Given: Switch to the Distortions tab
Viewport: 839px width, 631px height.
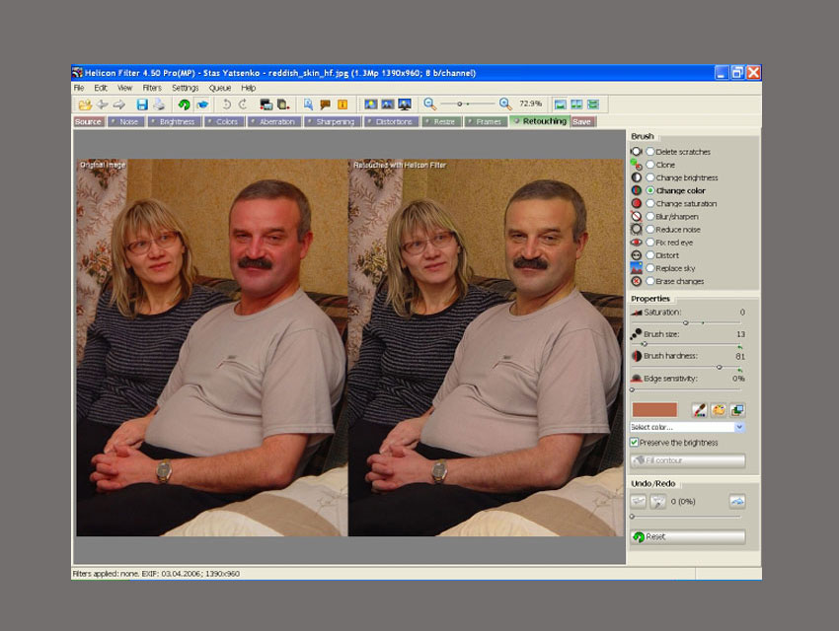Looking at the screenshot, I should pos(391,122).
